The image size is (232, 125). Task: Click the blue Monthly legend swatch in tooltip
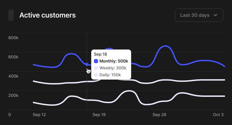tap(96, 61)
